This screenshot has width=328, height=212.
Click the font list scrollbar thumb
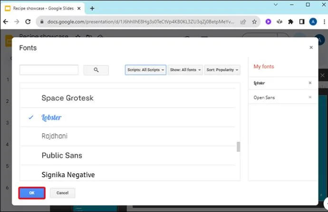(x=238, y=147)
